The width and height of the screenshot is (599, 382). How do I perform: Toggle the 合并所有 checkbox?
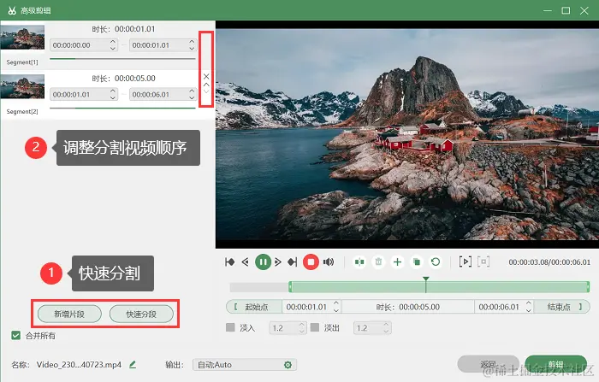(x=15, y=336)
